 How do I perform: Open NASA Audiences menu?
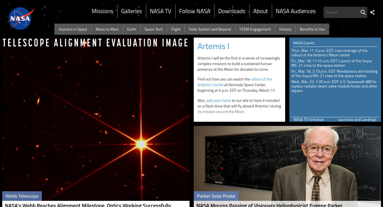[x=296, y=11]
